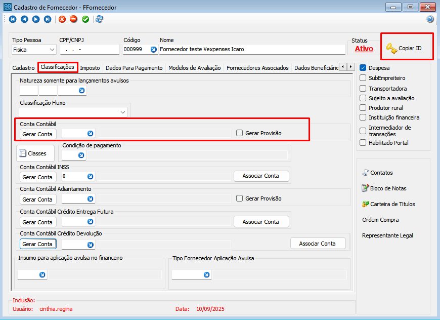440x320 pixels.
Task: Open Representante Legal link
Action: 387,235
